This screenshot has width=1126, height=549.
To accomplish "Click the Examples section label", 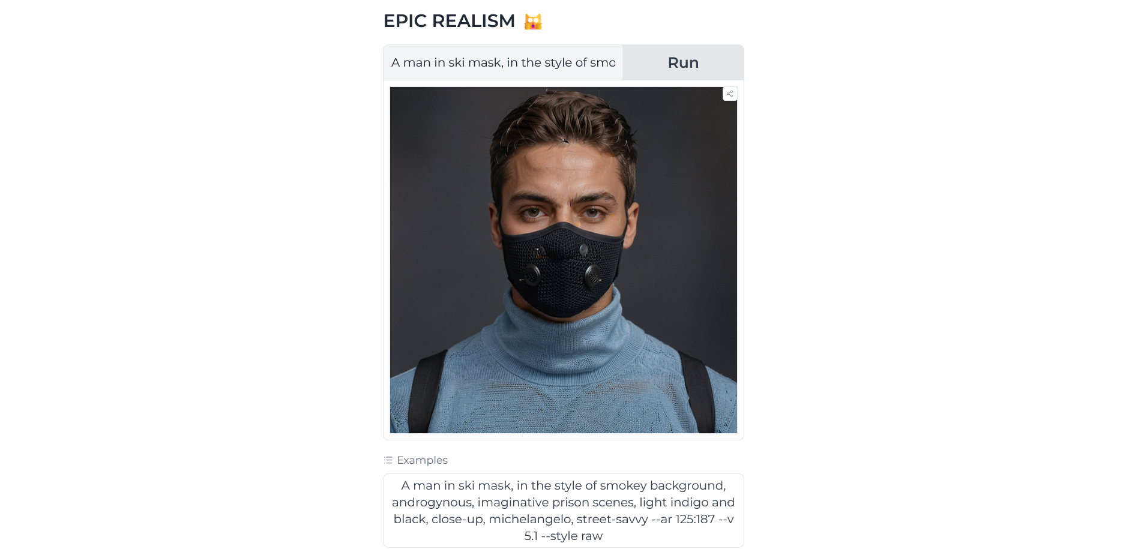I will [422, 460].
